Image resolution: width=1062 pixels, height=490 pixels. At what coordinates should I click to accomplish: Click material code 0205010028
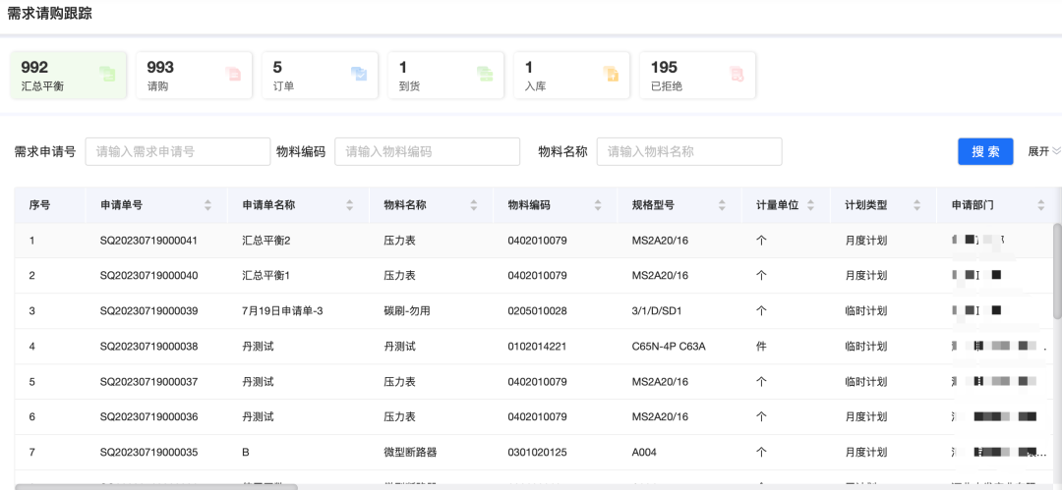click(x=537, y=311)
